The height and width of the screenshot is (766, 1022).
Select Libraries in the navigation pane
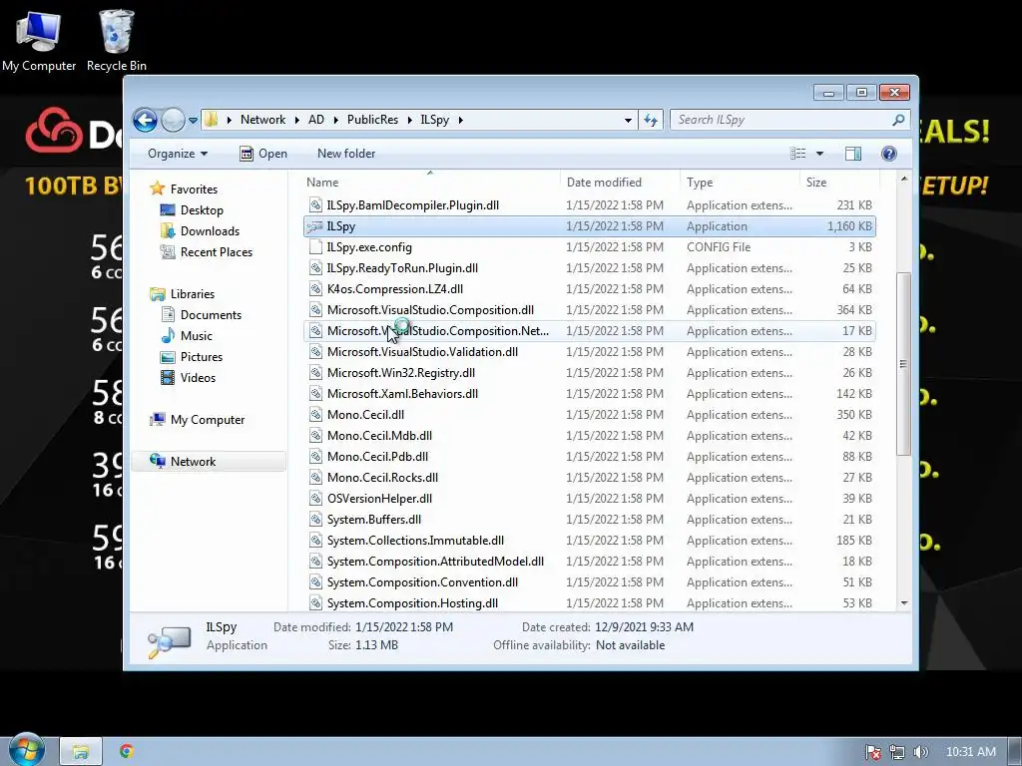click(193, 294)
